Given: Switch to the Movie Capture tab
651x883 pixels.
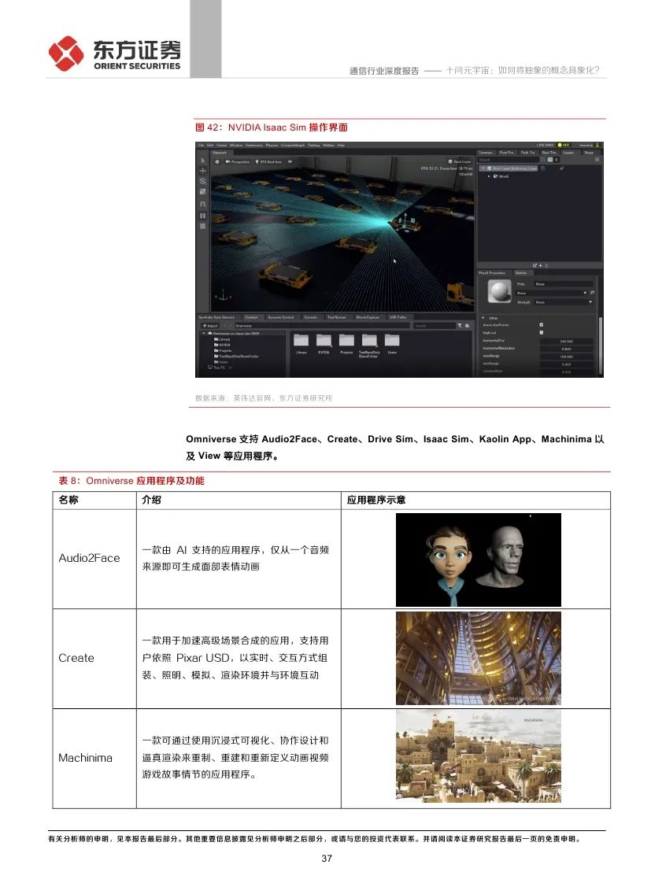Looking at the screenshot, I should pyautogui.click(x=367, y=317).
